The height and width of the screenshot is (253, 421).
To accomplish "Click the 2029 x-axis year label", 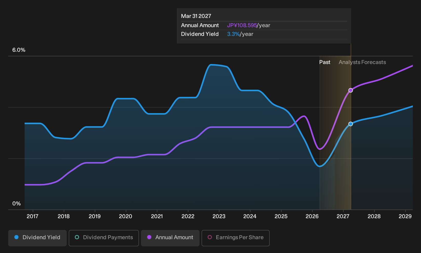I will [x=405, y=216].
